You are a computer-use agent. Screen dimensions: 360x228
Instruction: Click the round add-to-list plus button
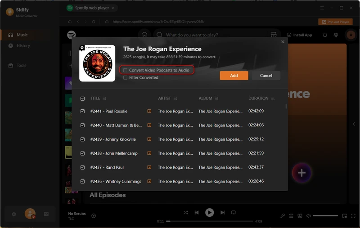[301, 173]
